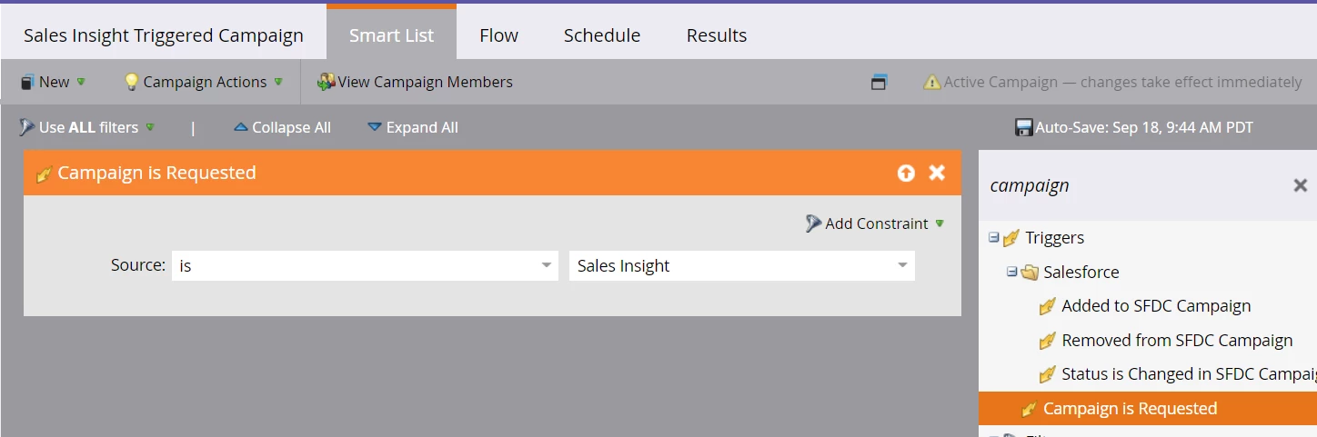
Task: Click the Auto-Save floppy disk icon
Action: click(1024, 127)
